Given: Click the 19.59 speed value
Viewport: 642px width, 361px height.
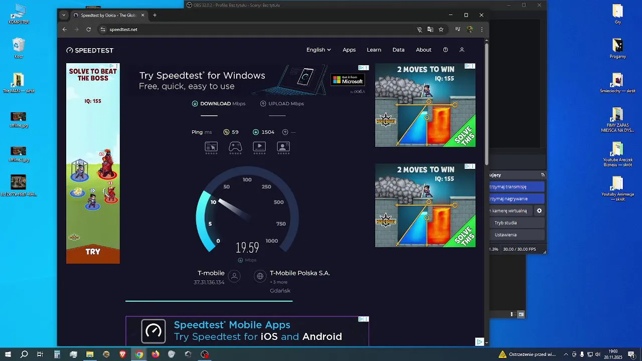Looking at the screenshot, I should (x=247, y=248).
